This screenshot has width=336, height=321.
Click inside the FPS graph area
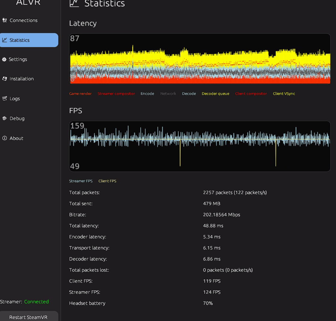tap(200, 146)
